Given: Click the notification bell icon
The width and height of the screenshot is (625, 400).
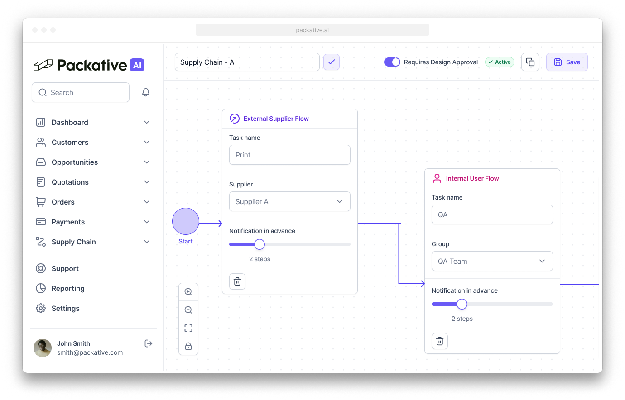Looking at the screenshot, I should (146, 92).
